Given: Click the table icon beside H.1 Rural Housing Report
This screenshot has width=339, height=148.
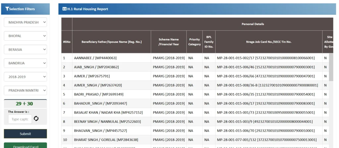Looking at the screenshot, I should (64, 9).
